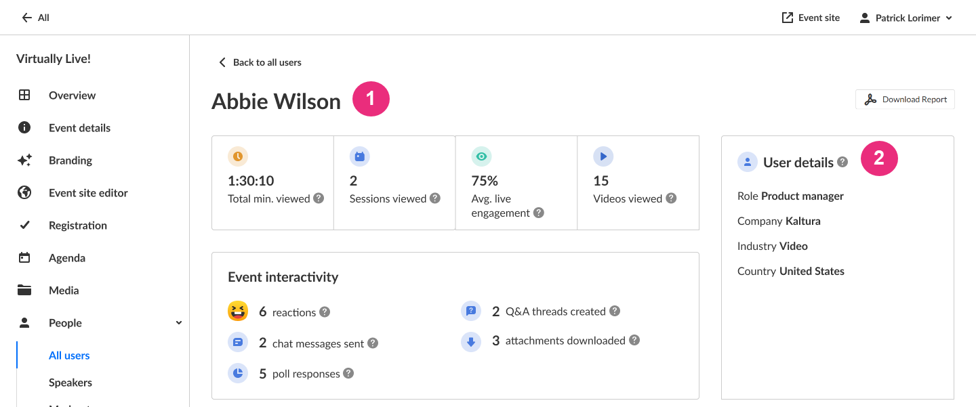This screenshot has height=407, width=976.
Task: Click help icon next to Total min. viewed
Action: 319,198
